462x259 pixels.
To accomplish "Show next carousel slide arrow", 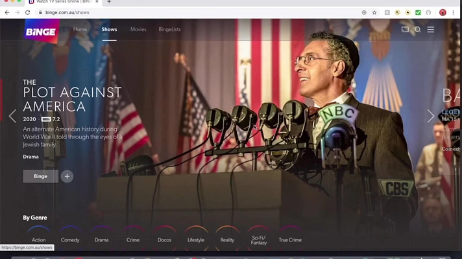I will click(430, 116).
